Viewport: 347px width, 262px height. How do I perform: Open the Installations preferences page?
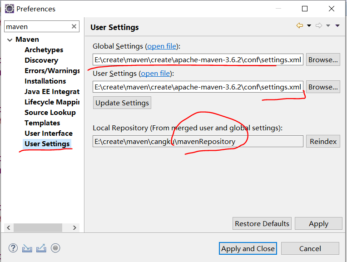point(45,81)
